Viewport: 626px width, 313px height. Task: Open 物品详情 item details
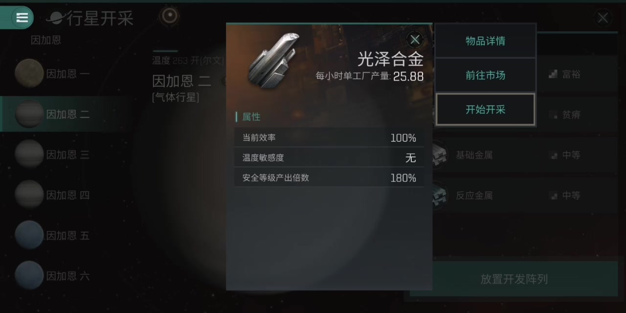pos(485,41)
